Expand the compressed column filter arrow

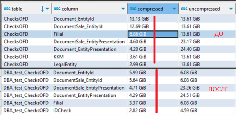pyautogui.click(x=174, y=9)
